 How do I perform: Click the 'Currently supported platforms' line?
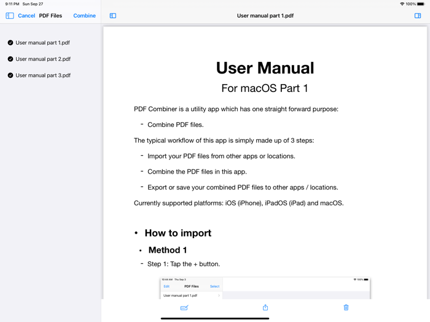tap(238, 203)
